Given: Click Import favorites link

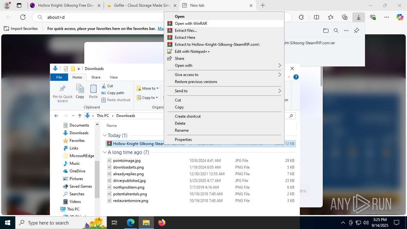Looking at the screenshot, I should [x=21, y=29].
